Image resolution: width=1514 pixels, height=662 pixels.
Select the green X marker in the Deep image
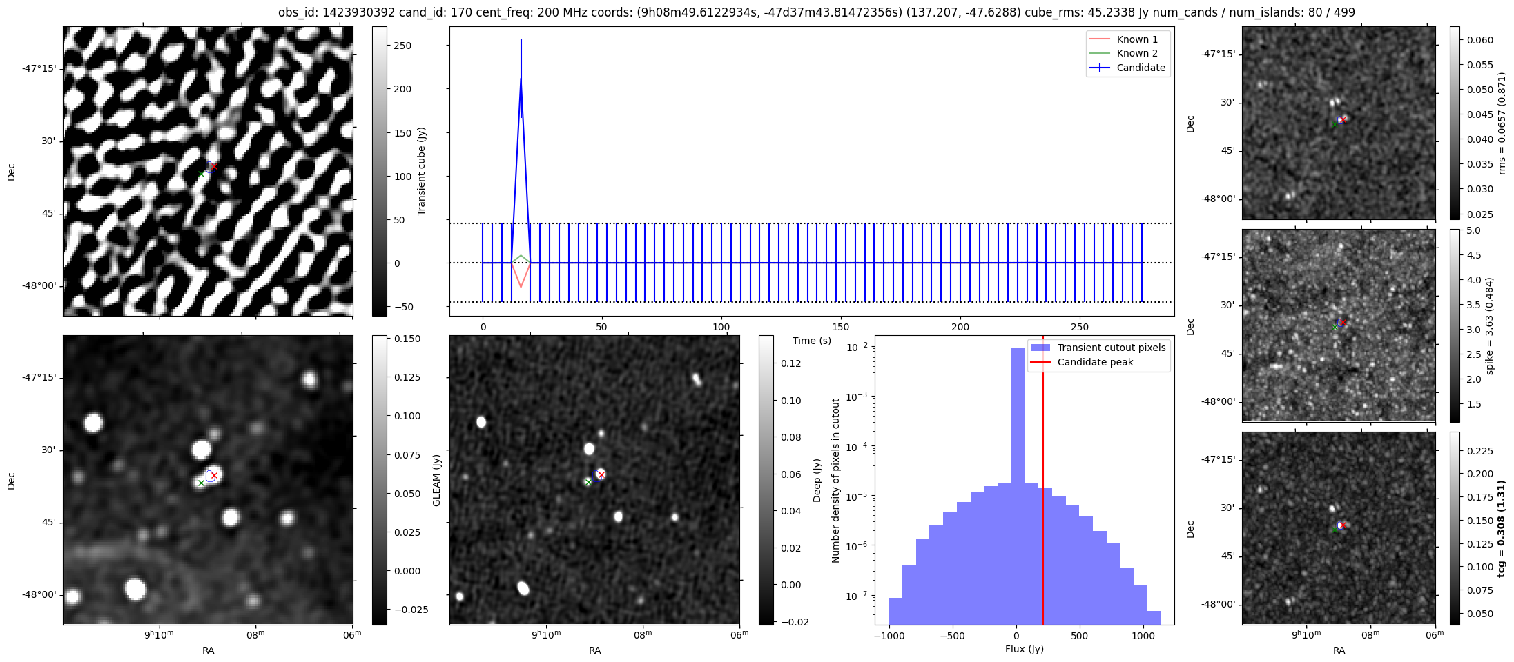pos(588,482)
